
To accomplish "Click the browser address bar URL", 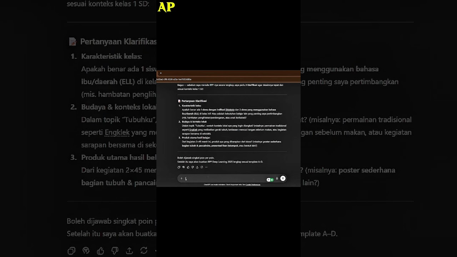I will pos(174,79).
